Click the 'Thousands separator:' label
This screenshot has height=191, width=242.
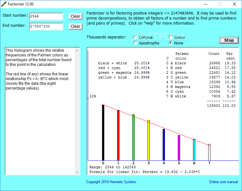106,37
